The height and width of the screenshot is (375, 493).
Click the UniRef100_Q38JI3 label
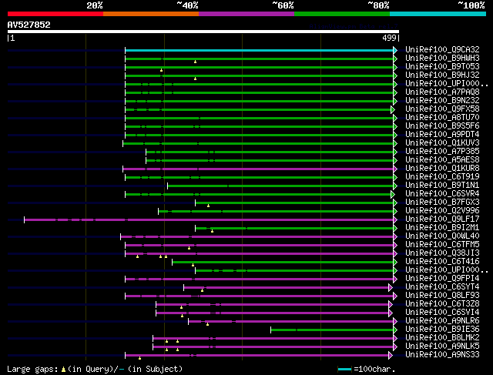pos(442,253)
